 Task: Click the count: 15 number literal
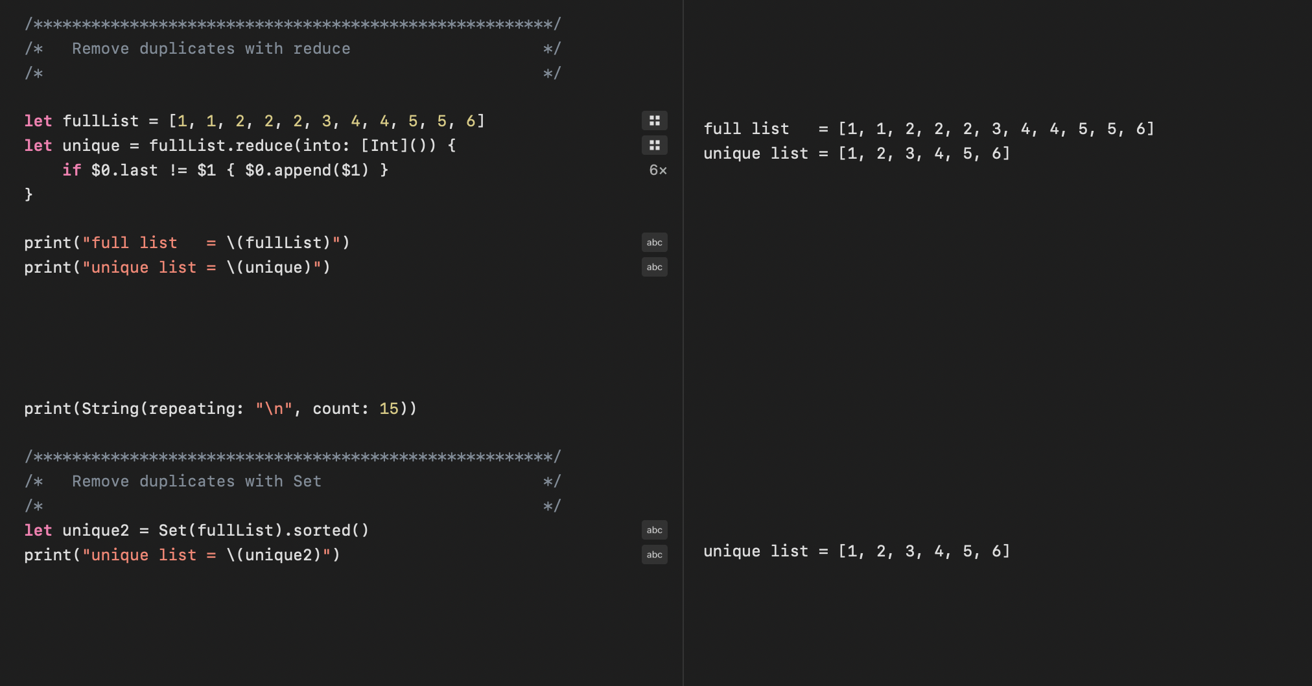(389, 409)
